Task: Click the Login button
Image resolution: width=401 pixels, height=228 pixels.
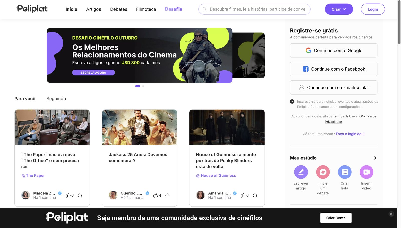Action: [x=373, y=9]
